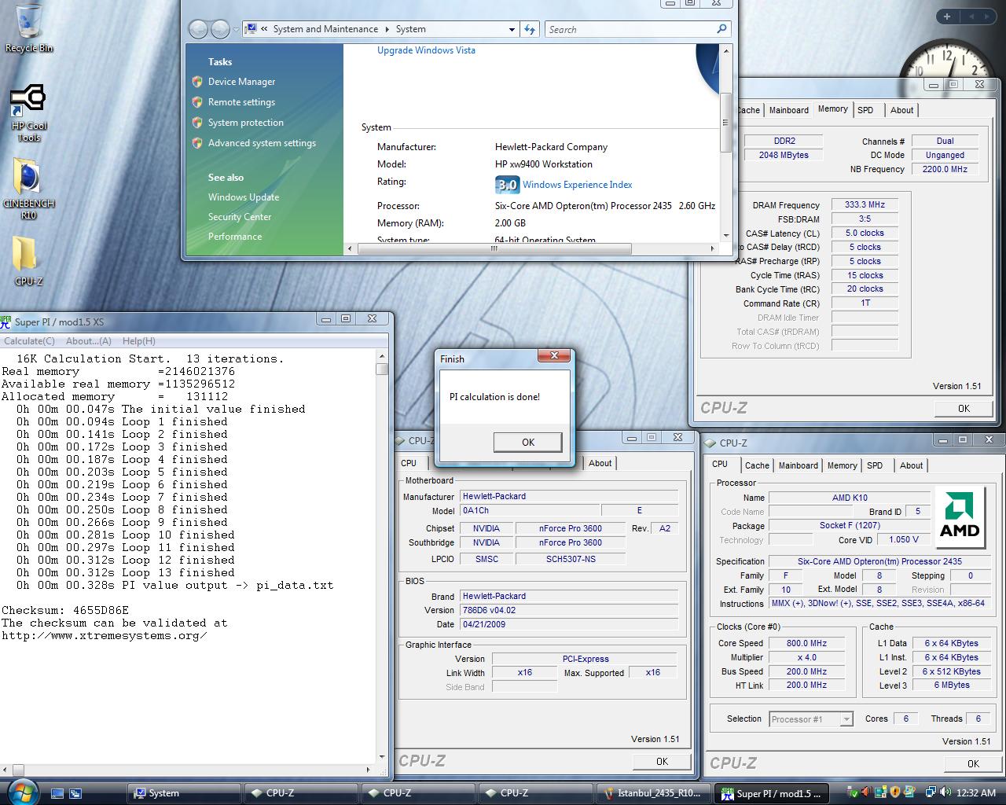Image resolution: width=1006 pixels, height=805 pixels.
Task: Click Switch Between Windows in Quick Launch
Action: point(75,793)
